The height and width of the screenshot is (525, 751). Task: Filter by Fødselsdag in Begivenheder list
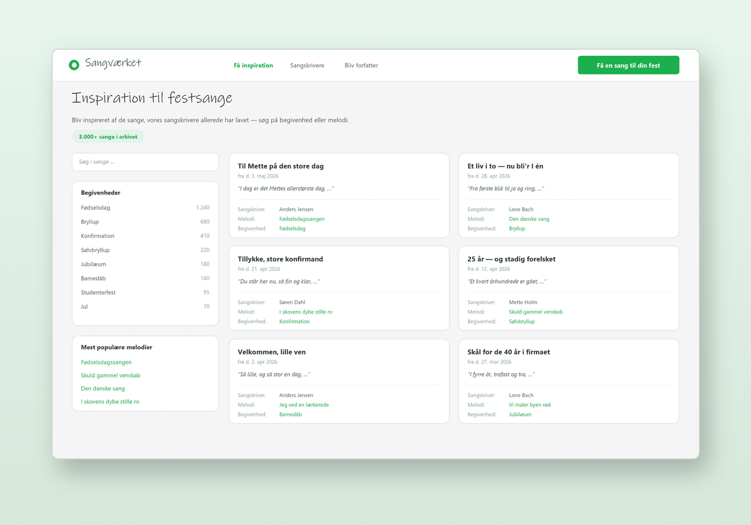coord(145,208)
